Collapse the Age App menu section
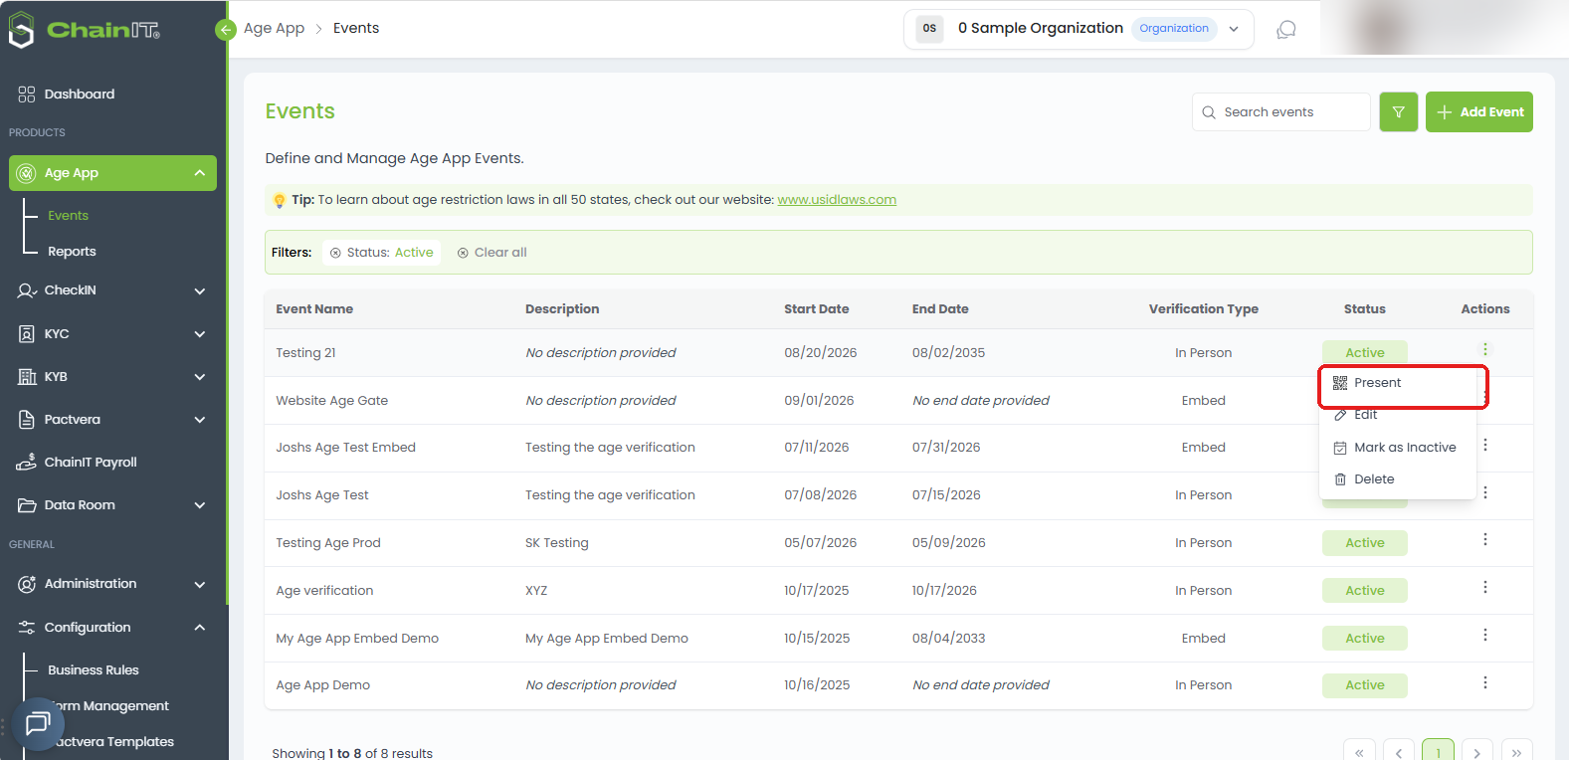The width and height of the screenshot is (1569, 760). pos(200,173)
